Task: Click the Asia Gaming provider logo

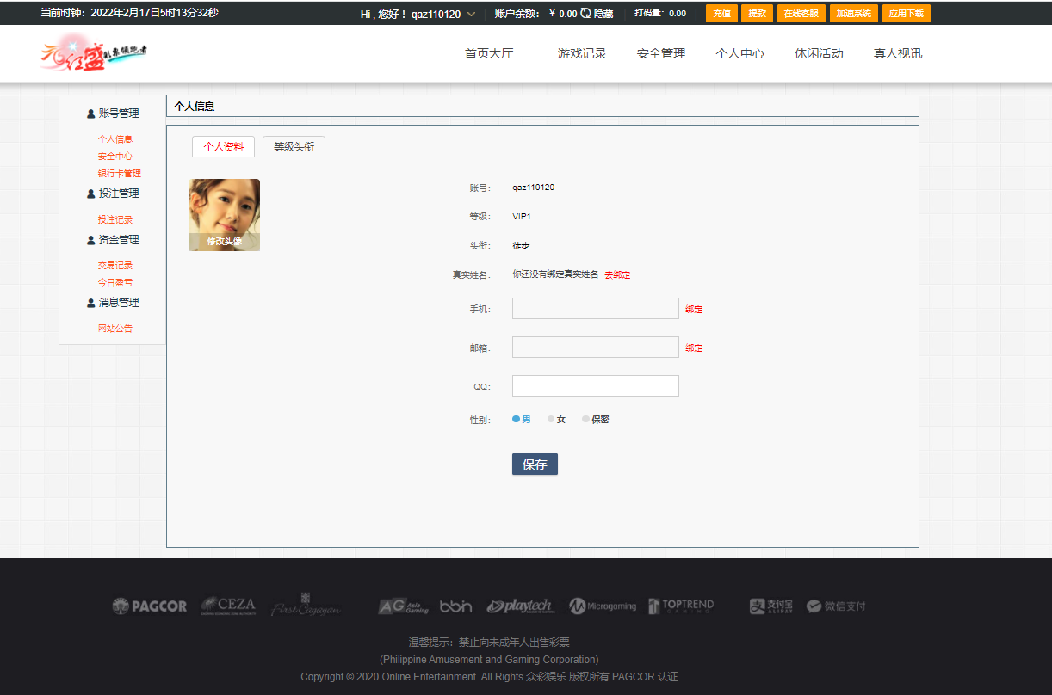Action: click(x=401, y=606)
